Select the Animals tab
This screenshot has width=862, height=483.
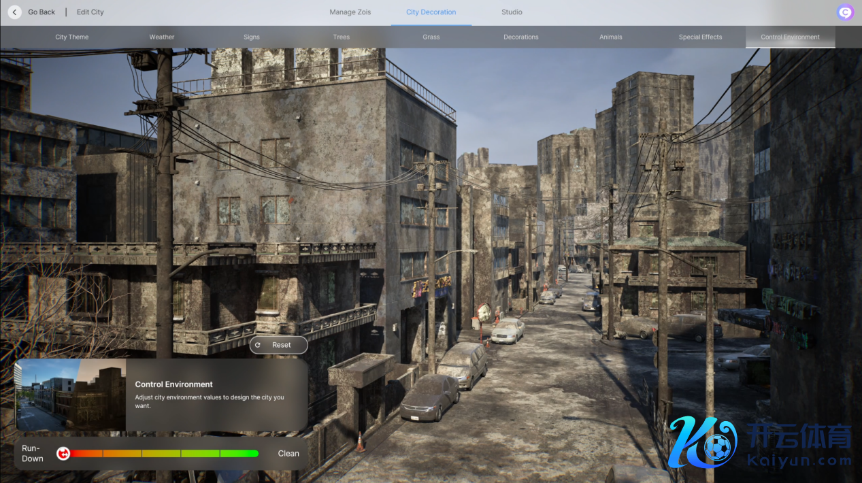coord(611,37)
